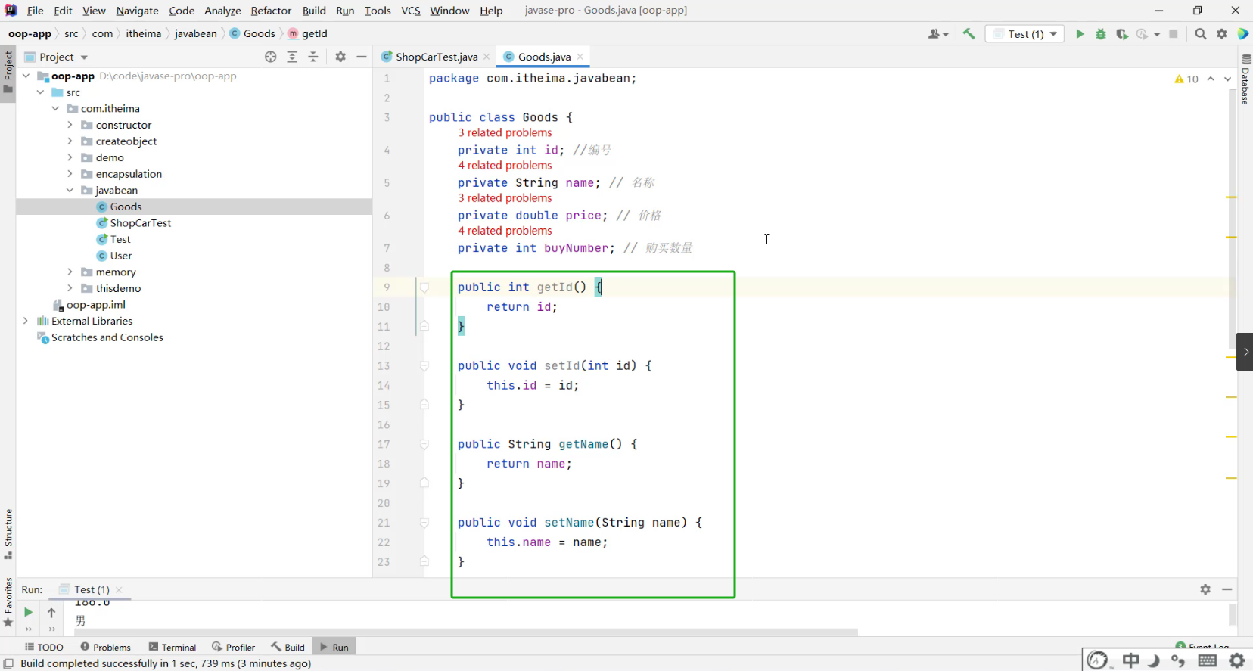This screenshot has width=1253, height=671.
Task: Open the Terminal tool tab
Action: pyautogui.click(x=173, y=648)
